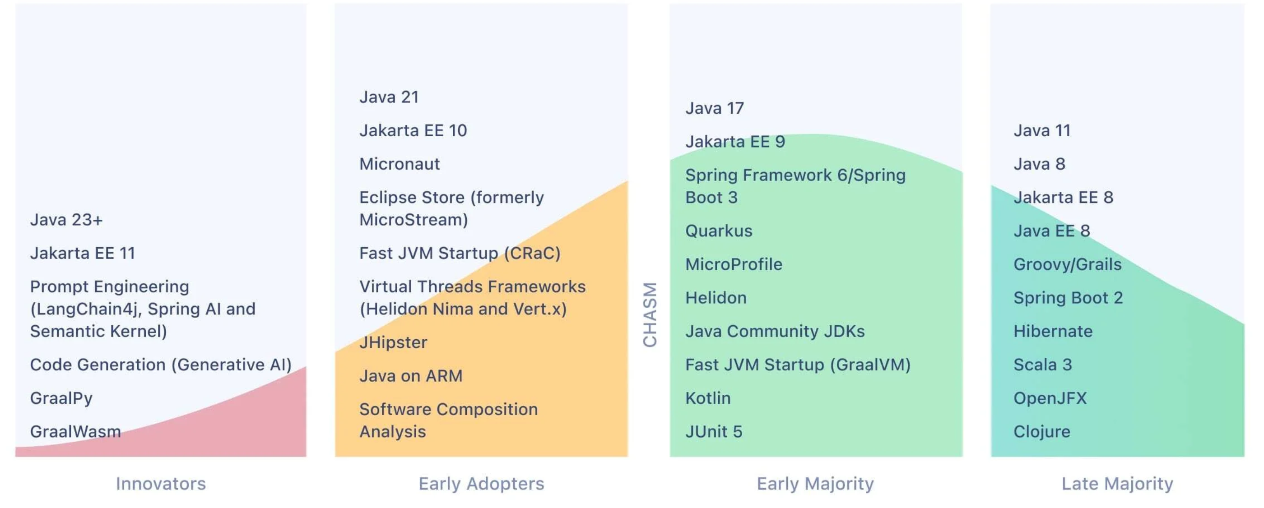Click the GraalWasm entry
This screenshot has height=508, width=1264.
75,431
